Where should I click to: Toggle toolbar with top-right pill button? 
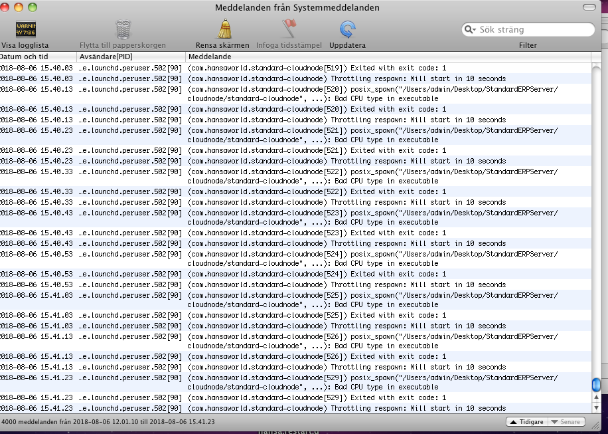(x=589, y=7)
